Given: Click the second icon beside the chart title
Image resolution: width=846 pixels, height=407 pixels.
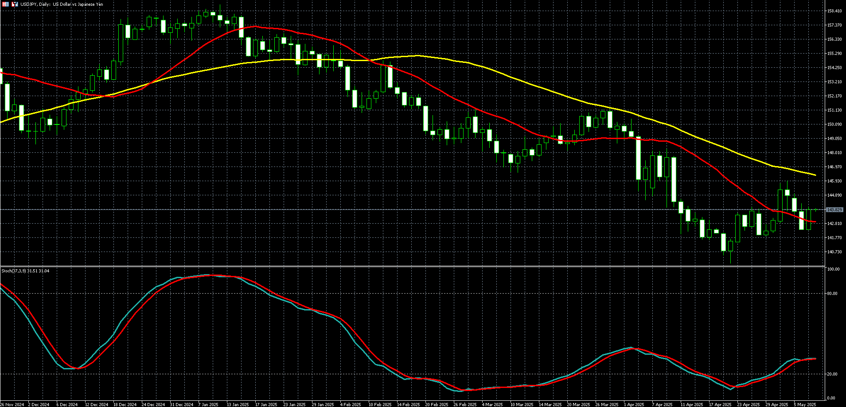Looking at the screenshot, I should (x=15, y=4).
